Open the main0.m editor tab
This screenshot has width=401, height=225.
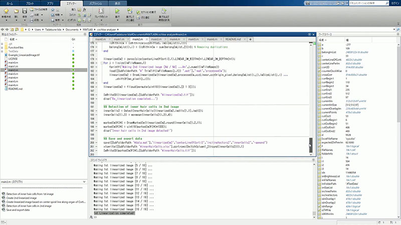(100, 39)
